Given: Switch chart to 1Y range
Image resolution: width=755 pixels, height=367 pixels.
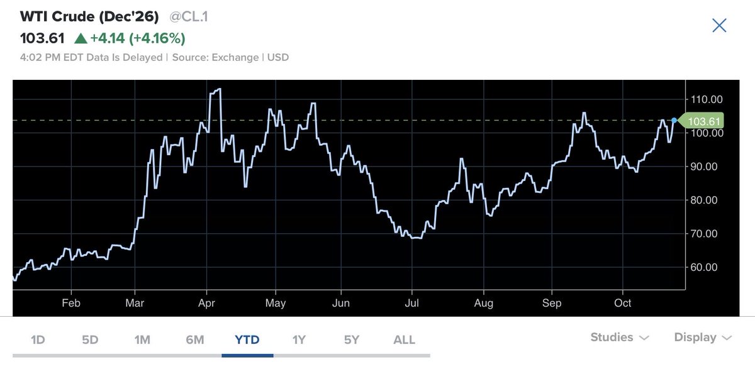Looking at the screenshot, I should click(x=299, y=340).
